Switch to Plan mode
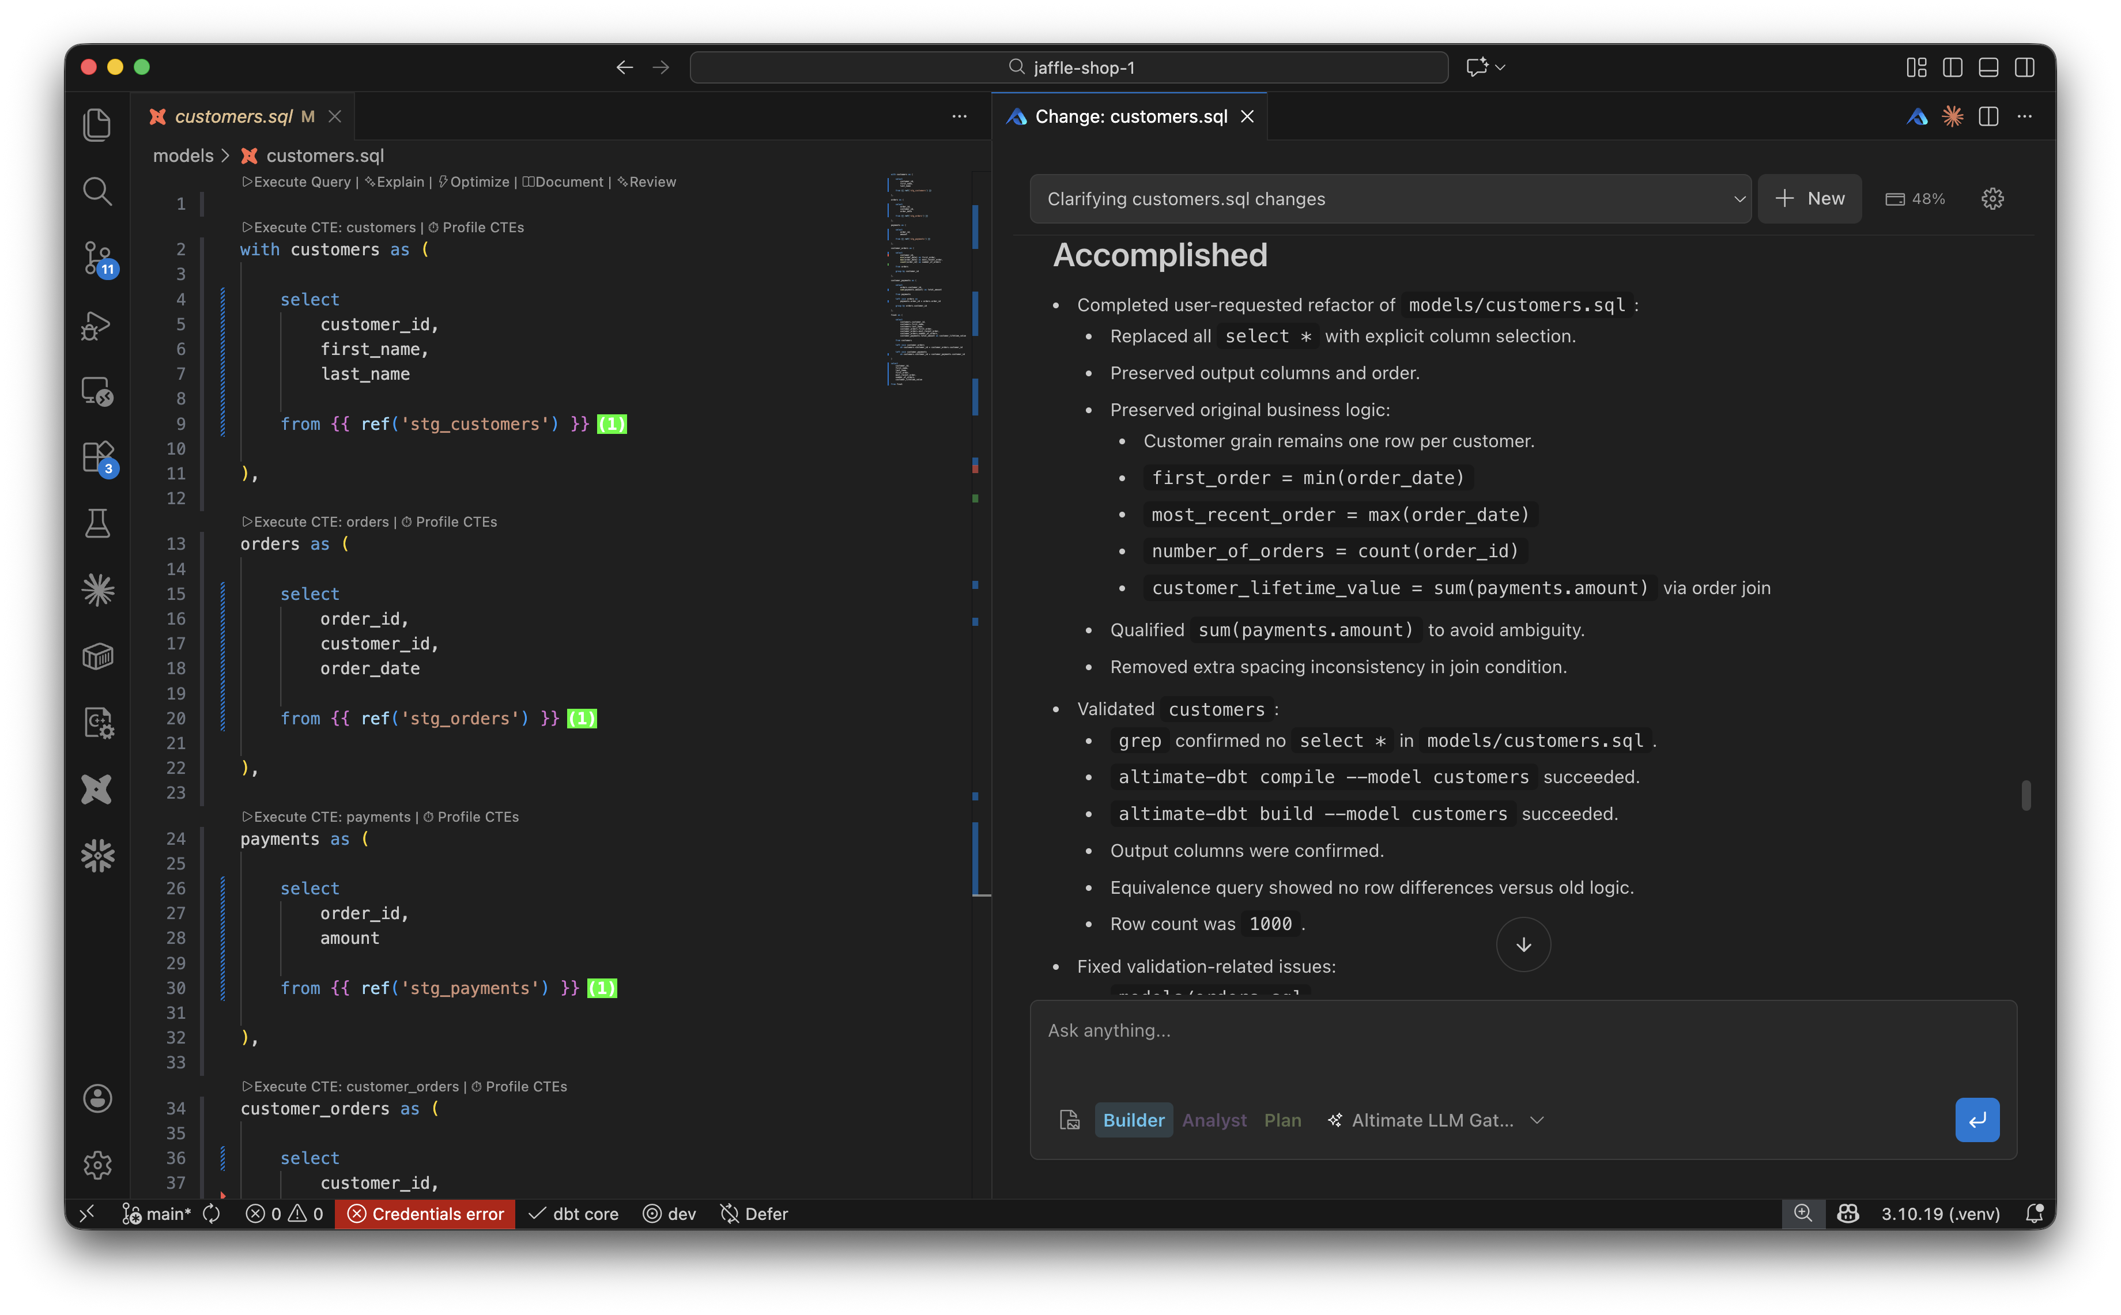2121x1315 pixels. [1283, 1120]
